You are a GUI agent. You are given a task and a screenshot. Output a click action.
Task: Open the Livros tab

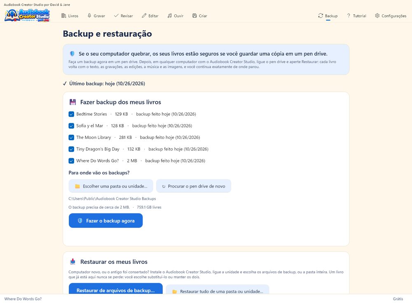coord(70,16)
